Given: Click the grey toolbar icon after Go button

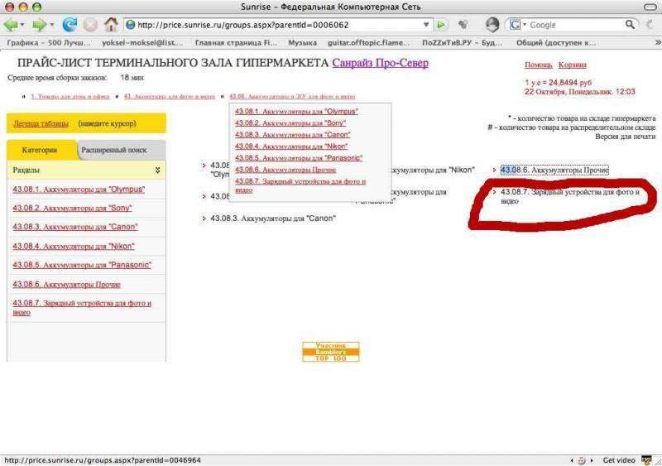Looking at the screenshot, I should tap(463, 25).
